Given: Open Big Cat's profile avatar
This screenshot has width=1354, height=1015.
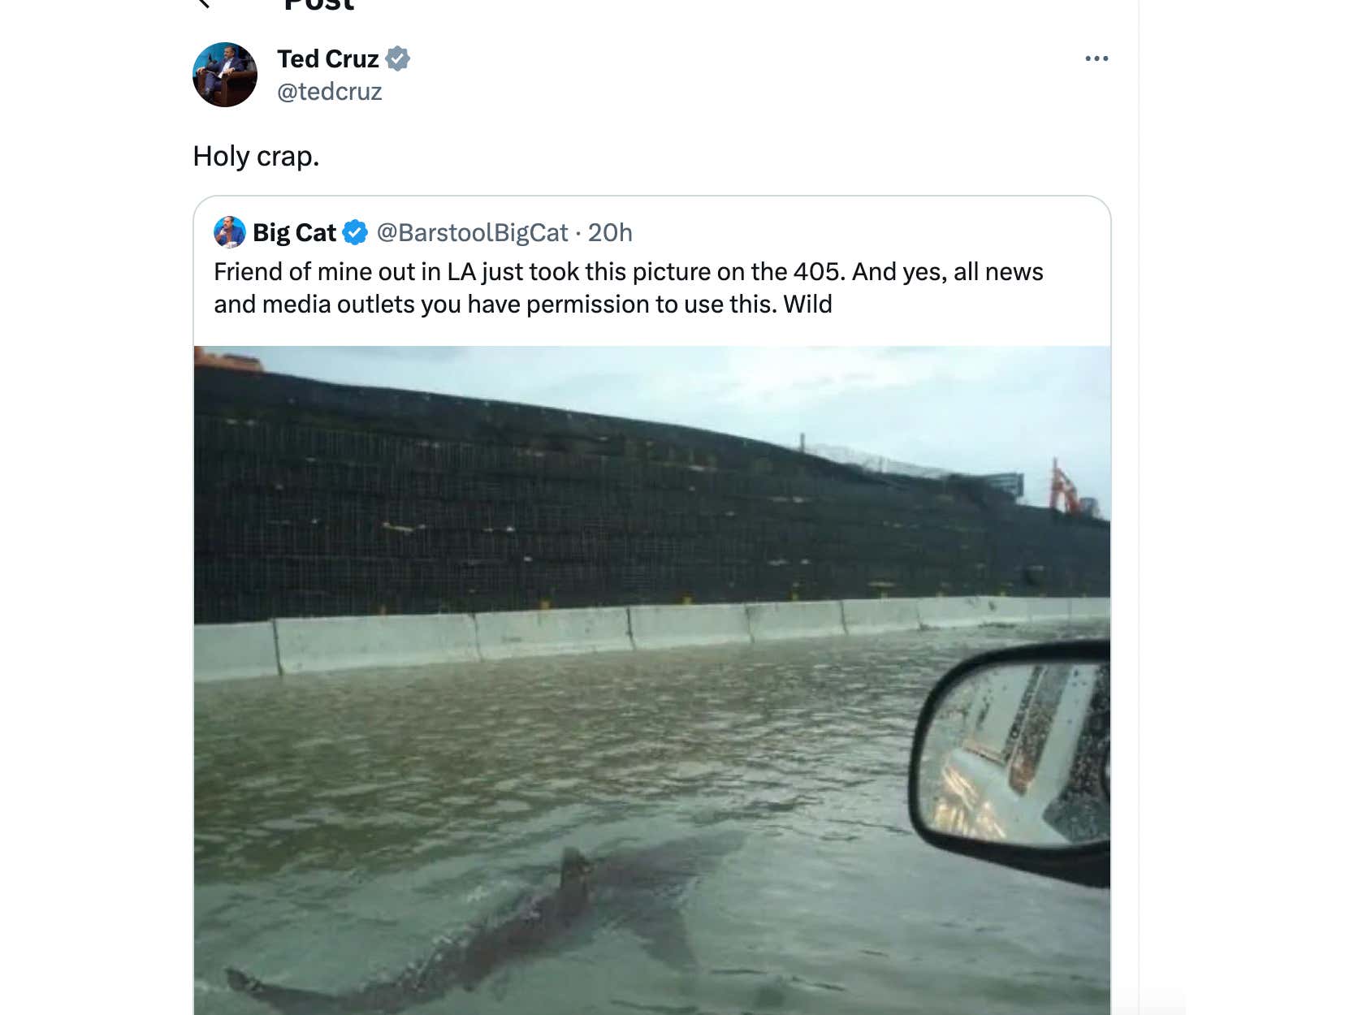Looking at the screenshot, I should pos(228,232).
